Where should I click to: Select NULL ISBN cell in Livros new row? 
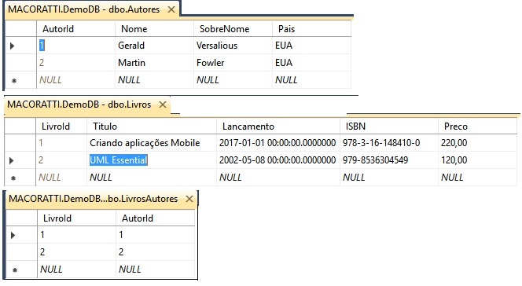(389, 178)
